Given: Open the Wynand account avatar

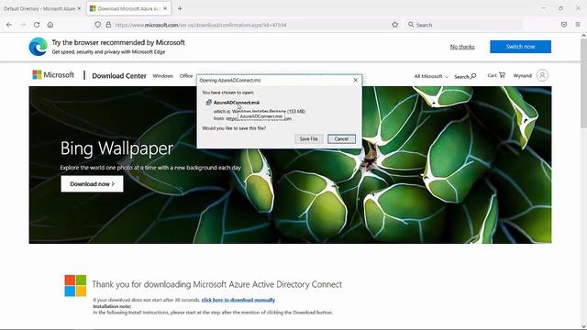Looking at the screenshot, I should (542, 75).
